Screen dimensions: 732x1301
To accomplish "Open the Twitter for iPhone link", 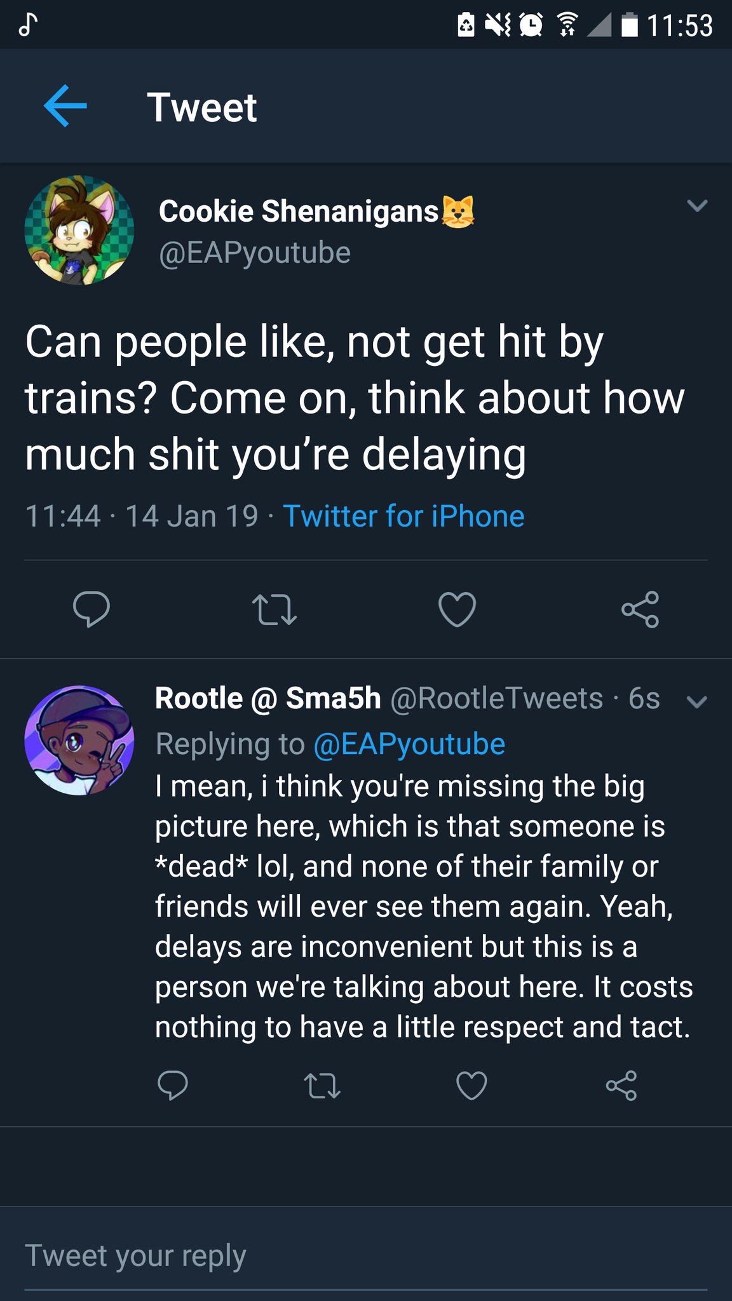I will (x=403, y=516).
